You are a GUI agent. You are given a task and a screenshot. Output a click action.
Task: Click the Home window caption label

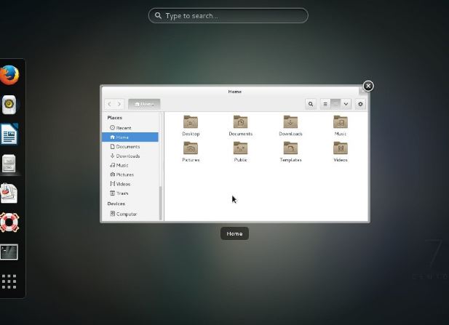[x=234, y=233]
